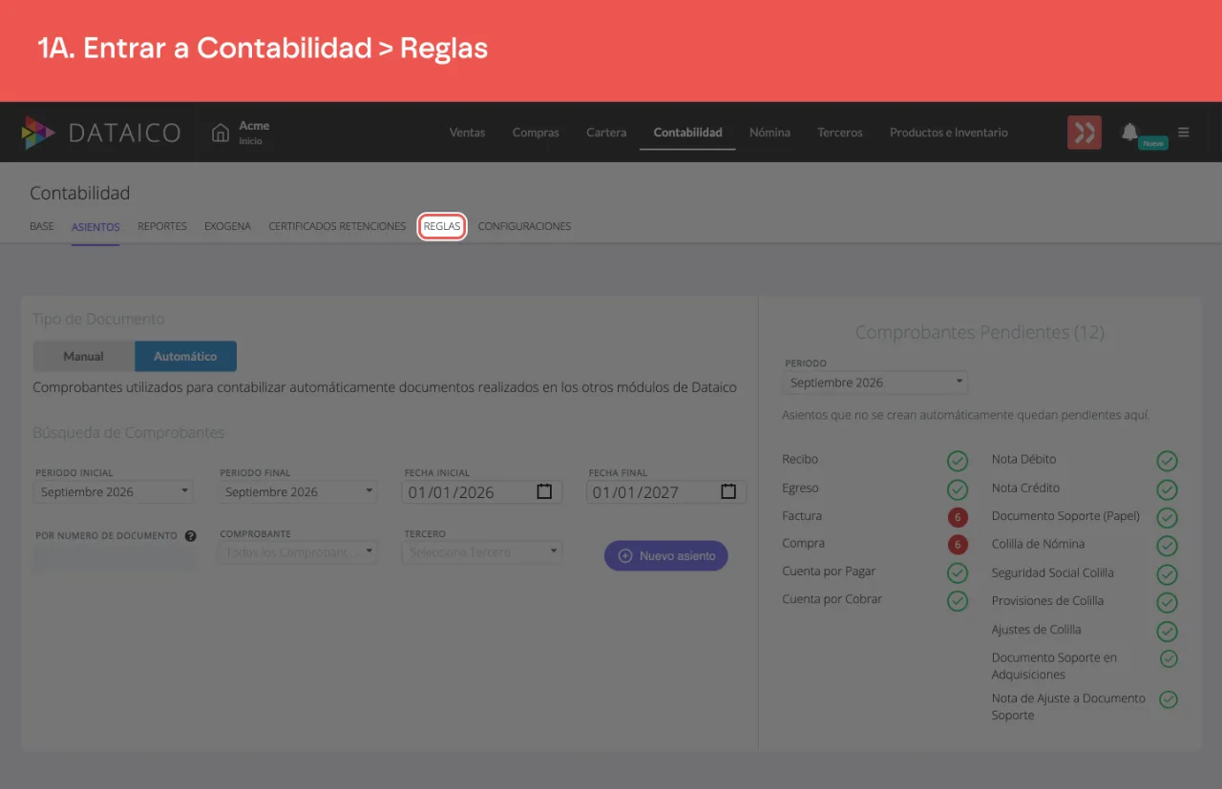Open the Tercero selector dropdown
The image size is (1222, 789).
(482, 552)
